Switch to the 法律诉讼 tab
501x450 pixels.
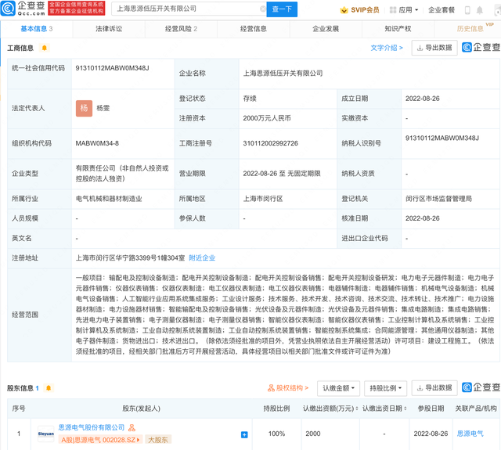coord(109,29)
